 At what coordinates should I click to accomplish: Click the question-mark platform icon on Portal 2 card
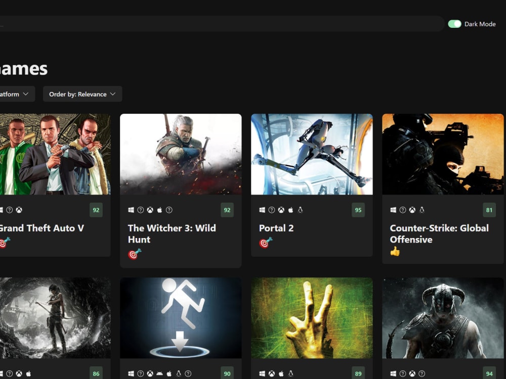tap(272, 210)
